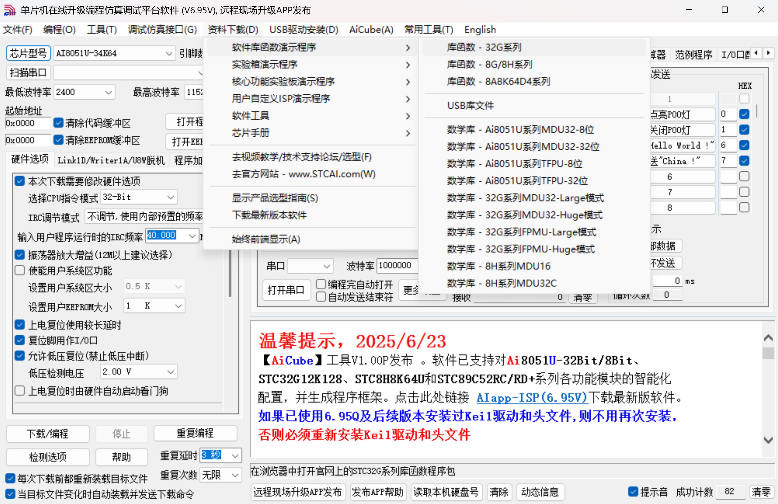
Task: Switch to 硬件选项 tab
Action: coord(30,160)
